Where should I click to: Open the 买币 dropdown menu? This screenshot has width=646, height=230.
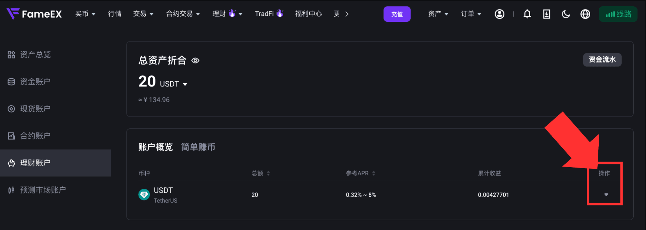[85, 14]
